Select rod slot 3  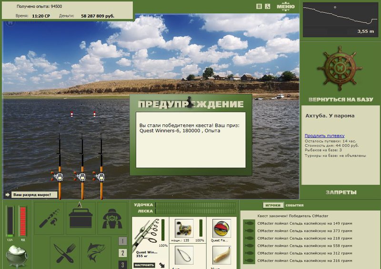[122, 265]
